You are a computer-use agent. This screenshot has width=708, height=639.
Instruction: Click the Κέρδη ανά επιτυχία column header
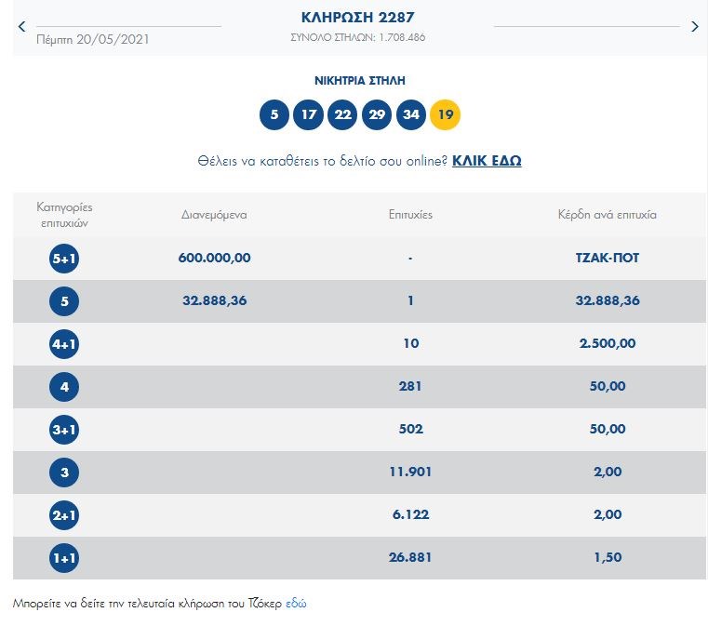click(x=606, y=215)
